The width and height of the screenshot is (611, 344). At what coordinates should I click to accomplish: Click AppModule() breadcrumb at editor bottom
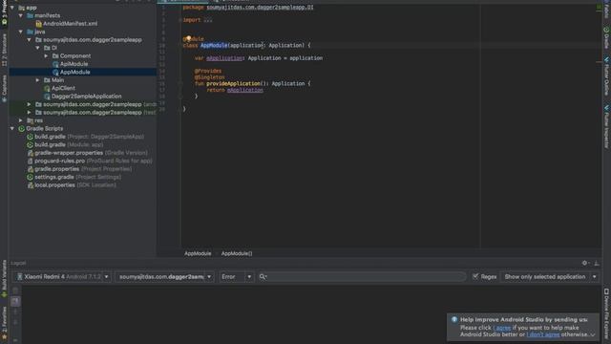coord(237,253)
